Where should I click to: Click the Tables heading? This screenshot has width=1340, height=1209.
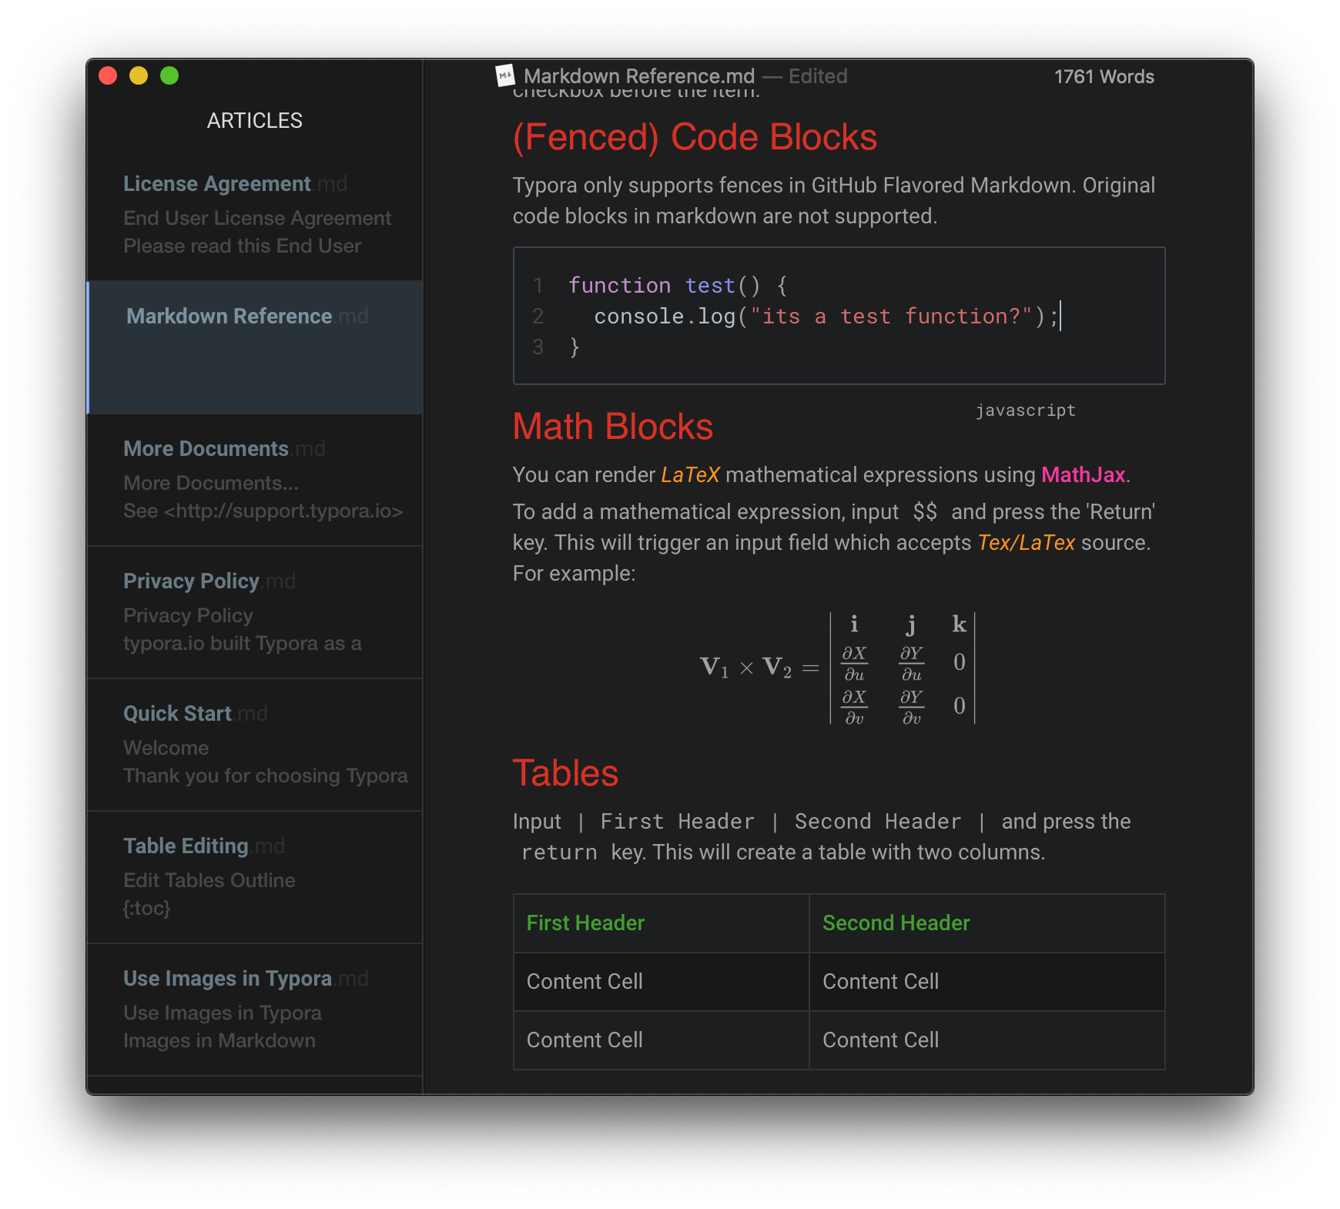point(565,773)
